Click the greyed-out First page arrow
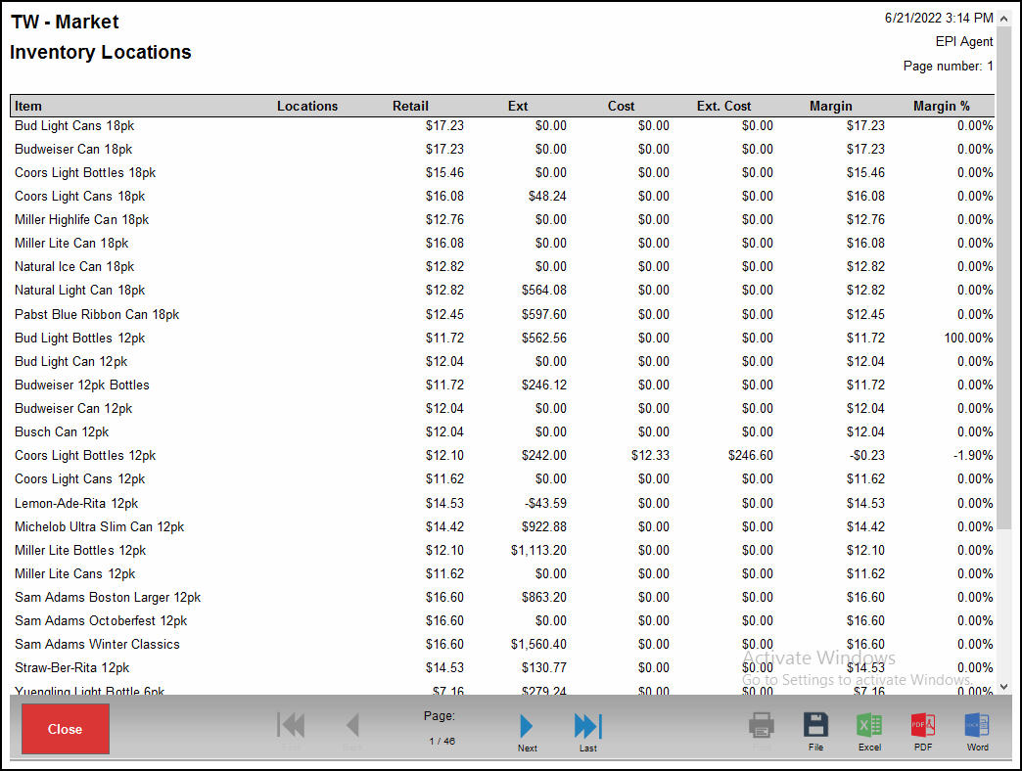Image resolution: width=1022 pixels, height=771 pixels. (x=292, y=725)
